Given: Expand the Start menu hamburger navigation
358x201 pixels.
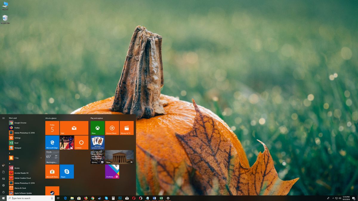Looking at the screenshot, I should tap(4, 118).
